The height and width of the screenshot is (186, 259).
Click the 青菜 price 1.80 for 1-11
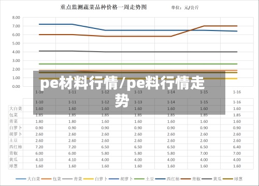click(x=72, y=121)
